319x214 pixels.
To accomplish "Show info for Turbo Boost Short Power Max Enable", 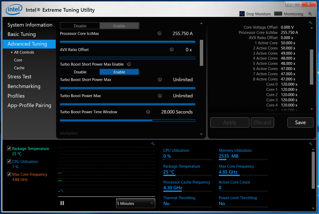I will click(129, 64).
